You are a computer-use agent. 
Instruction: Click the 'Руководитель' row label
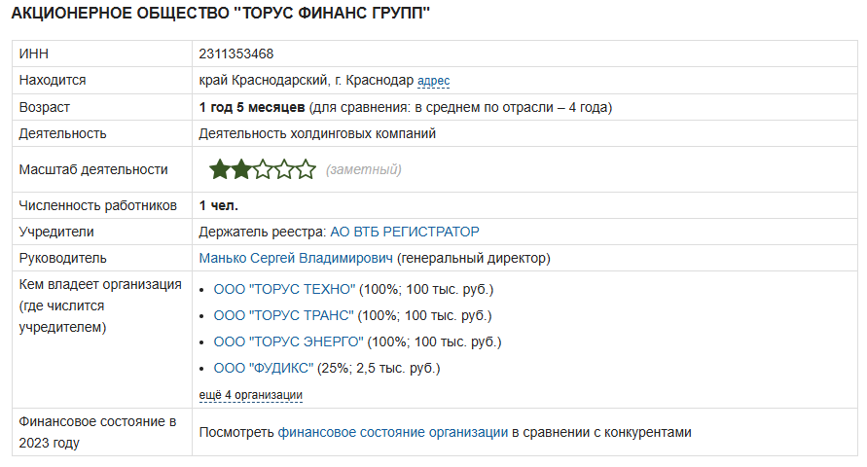pyautogui.click(x=62, y=258)
